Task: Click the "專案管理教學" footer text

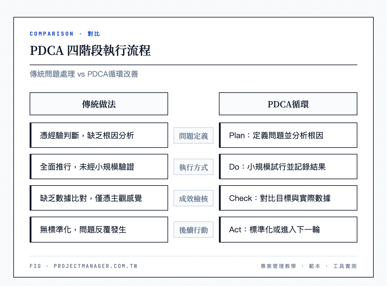Action: 278,266
